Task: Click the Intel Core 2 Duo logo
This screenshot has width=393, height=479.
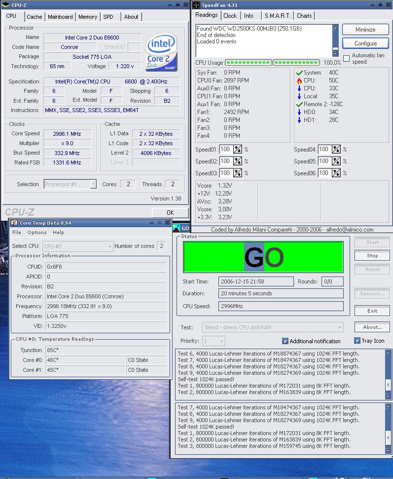Action: (x=161, y=52)
